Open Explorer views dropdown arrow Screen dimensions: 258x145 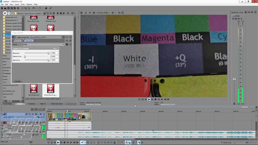75,13
